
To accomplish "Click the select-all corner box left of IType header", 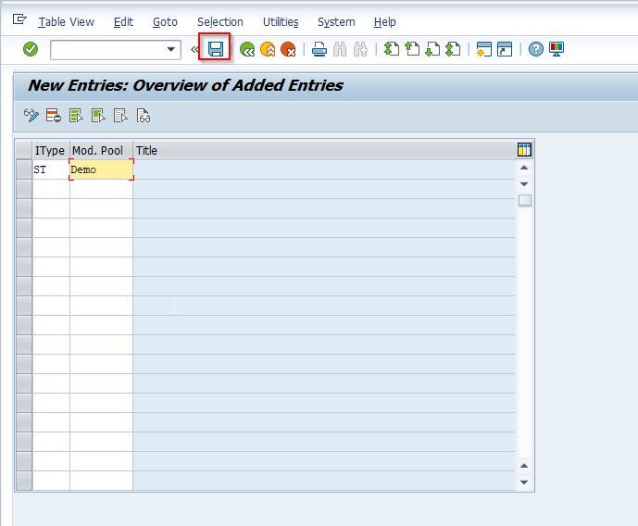I will coord(24,150).
